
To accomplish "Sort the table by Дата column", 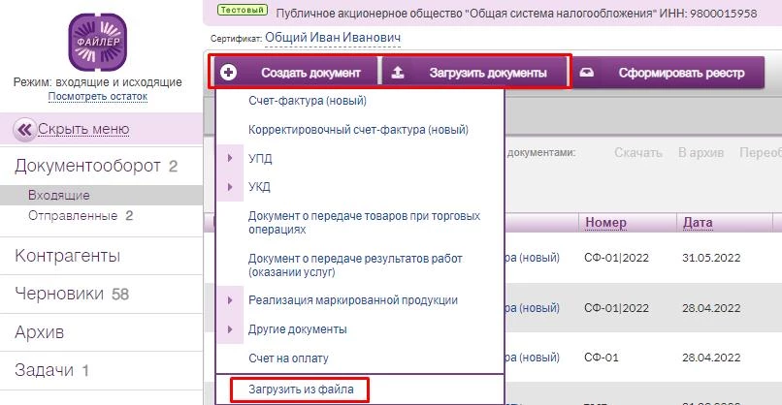I will (x=699, y=223).
